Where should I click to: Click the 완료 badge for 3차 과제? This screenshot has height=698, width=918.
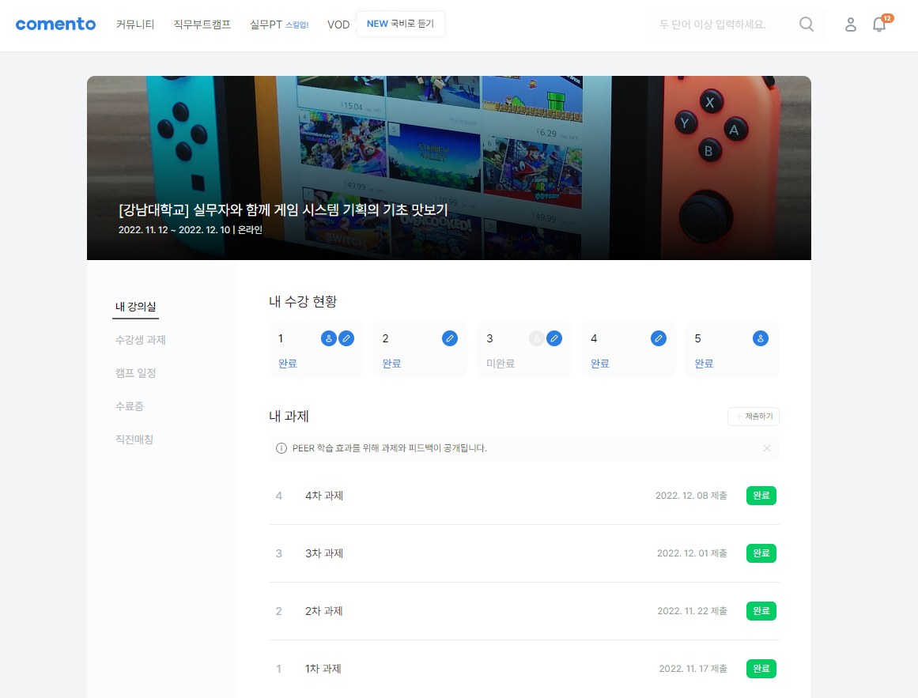pyautogui.click(x=761, y=553)
